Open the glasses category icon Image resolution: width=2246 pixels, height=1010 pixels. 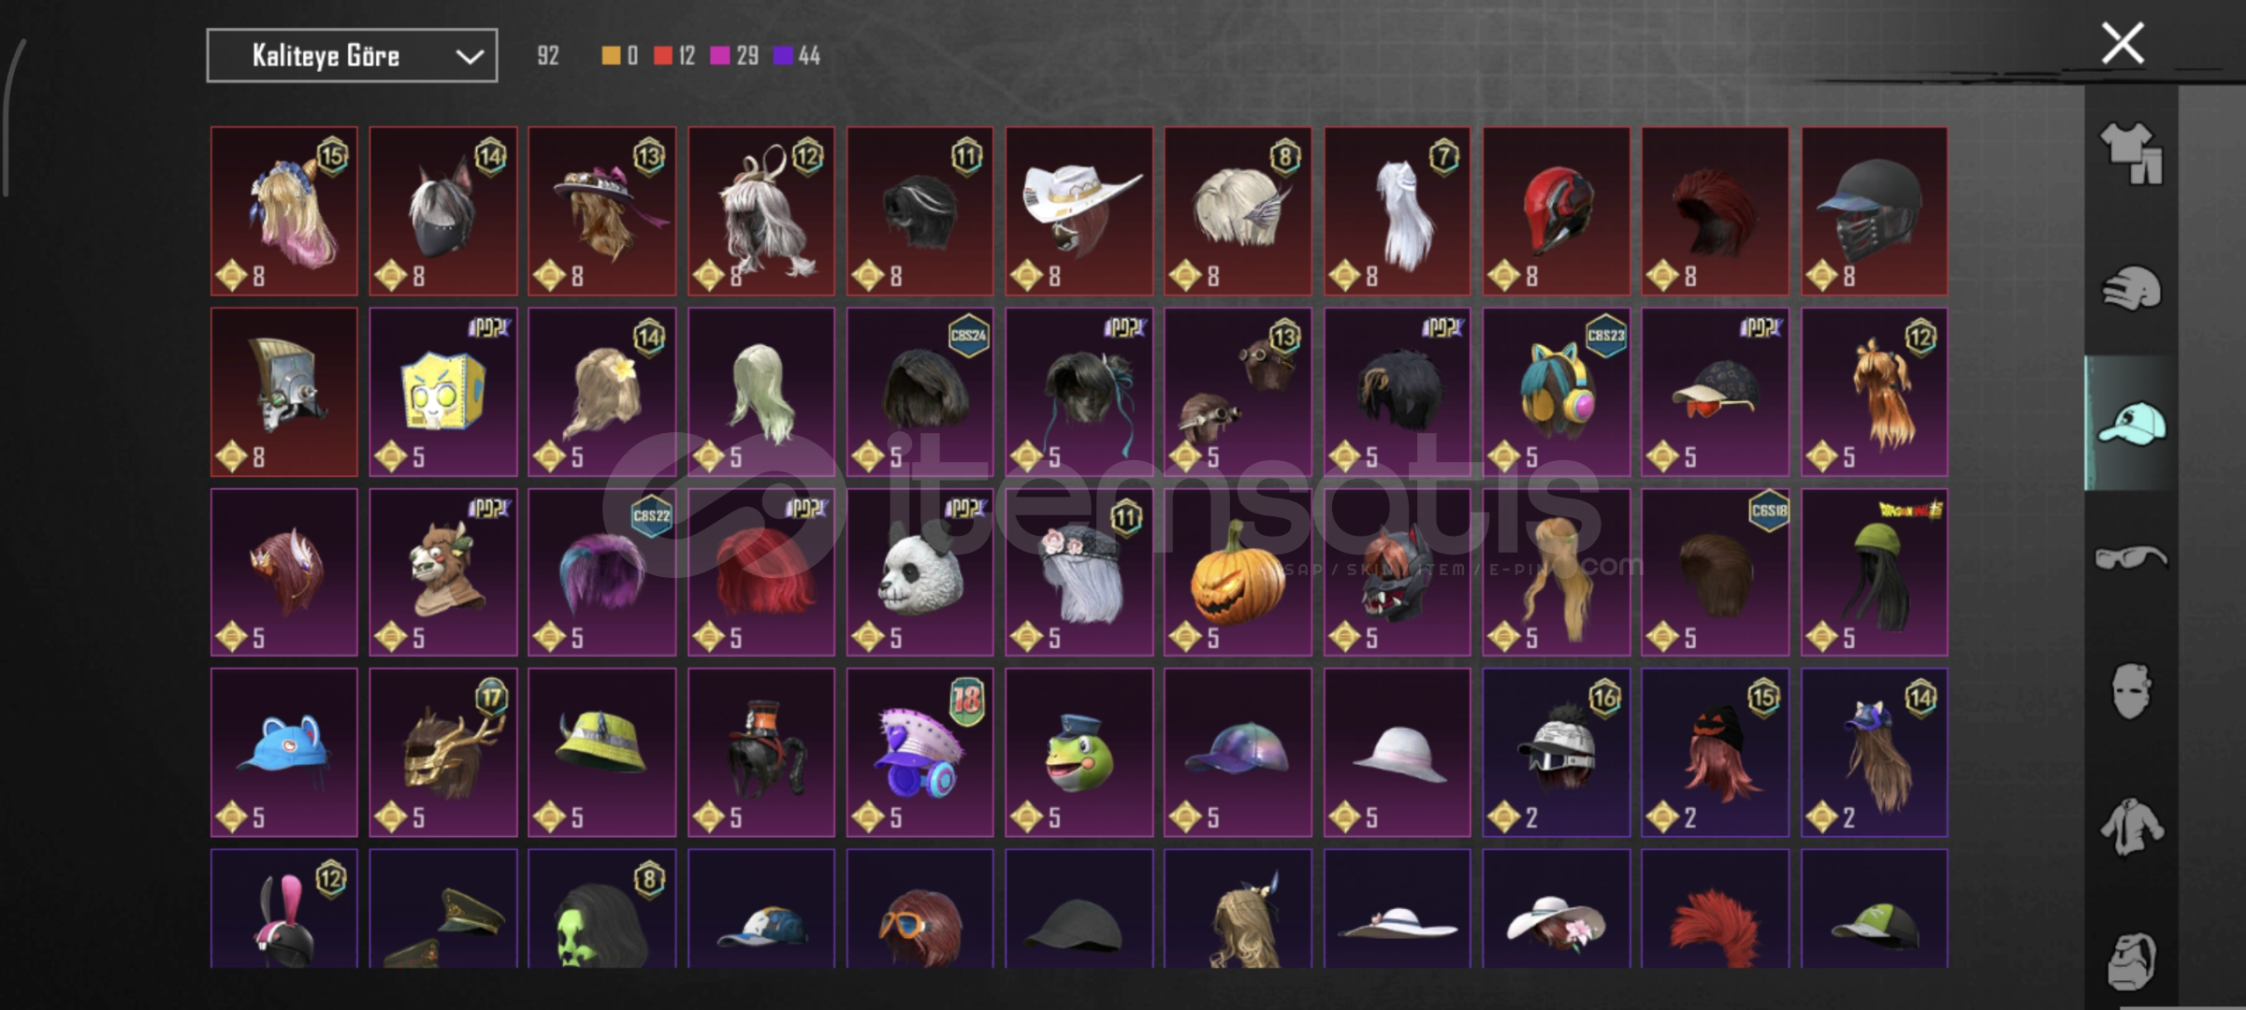point(2131,558)
